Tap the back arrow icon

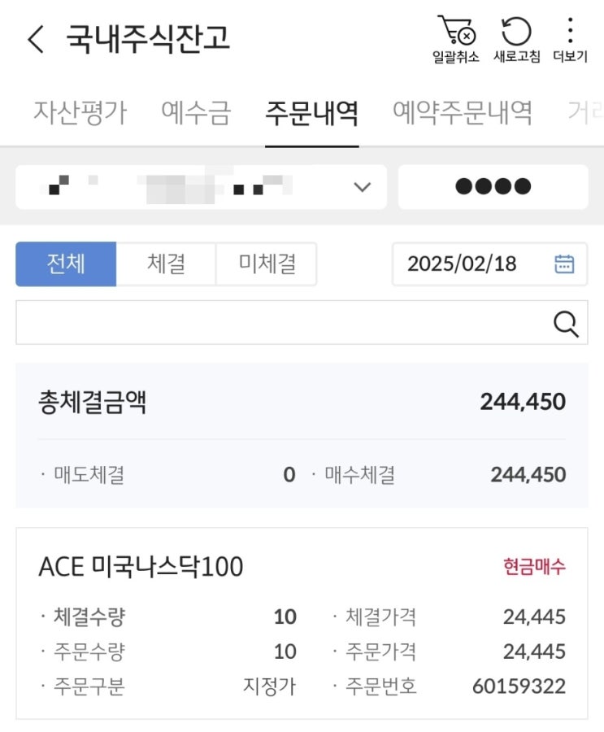point(36,39)
